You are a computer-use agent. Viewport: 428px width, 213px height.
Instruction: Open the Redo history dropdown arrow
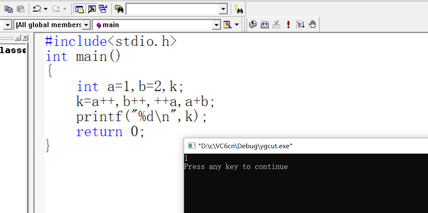coord(65,9)
